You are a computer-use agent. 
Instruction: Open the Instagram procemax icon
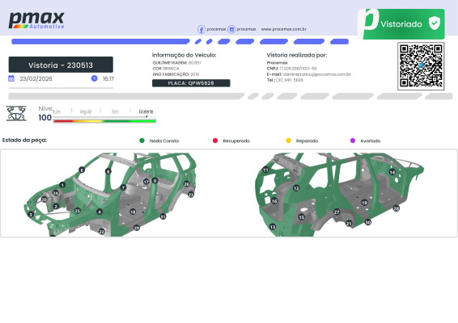(x=231, y=29)
